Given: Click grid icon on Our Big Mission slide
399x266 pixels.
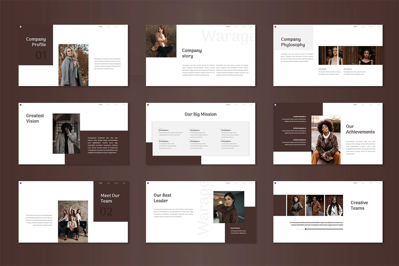Looking at the screenshot, I should click(x=148, y=105).
